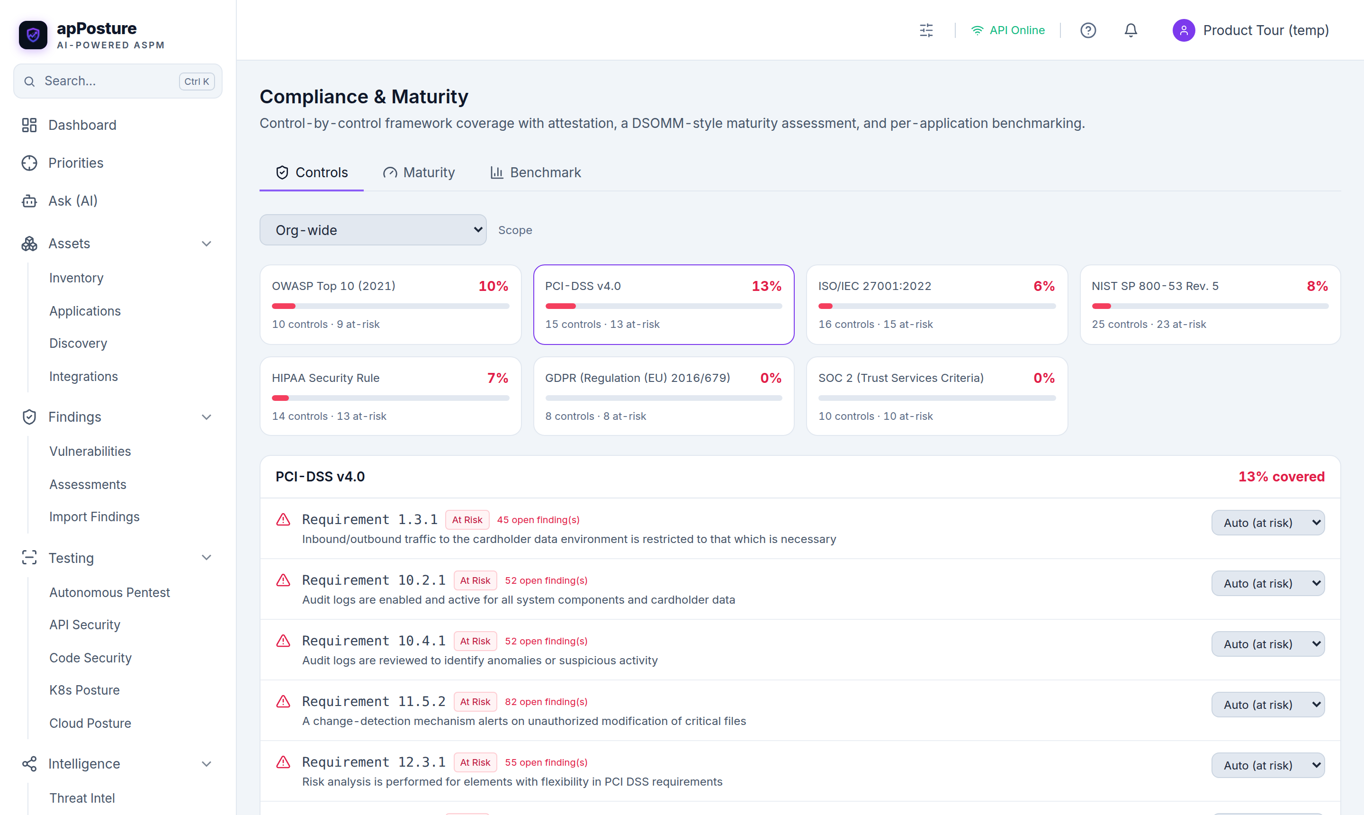Click the Priorities crosshair icon
Image resolution: width=1364 pixels, height=815 pixels.
pos(29,163)
